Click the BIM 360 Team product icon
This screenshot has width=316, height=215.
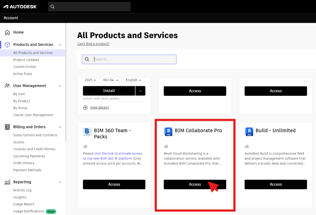coord(87,132)
